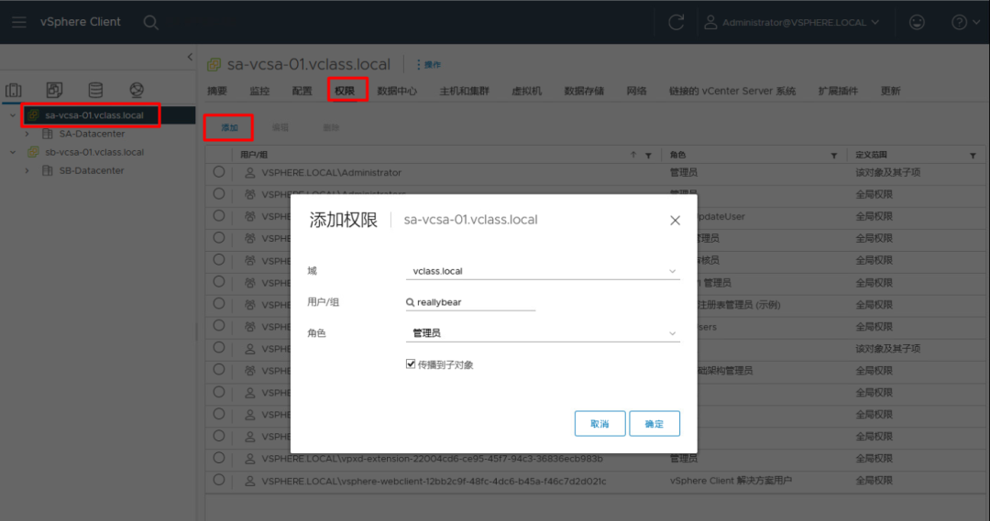This screenshot has width=990, height=521.
Task: Filter the 定义范围 column
Action: 973,155
